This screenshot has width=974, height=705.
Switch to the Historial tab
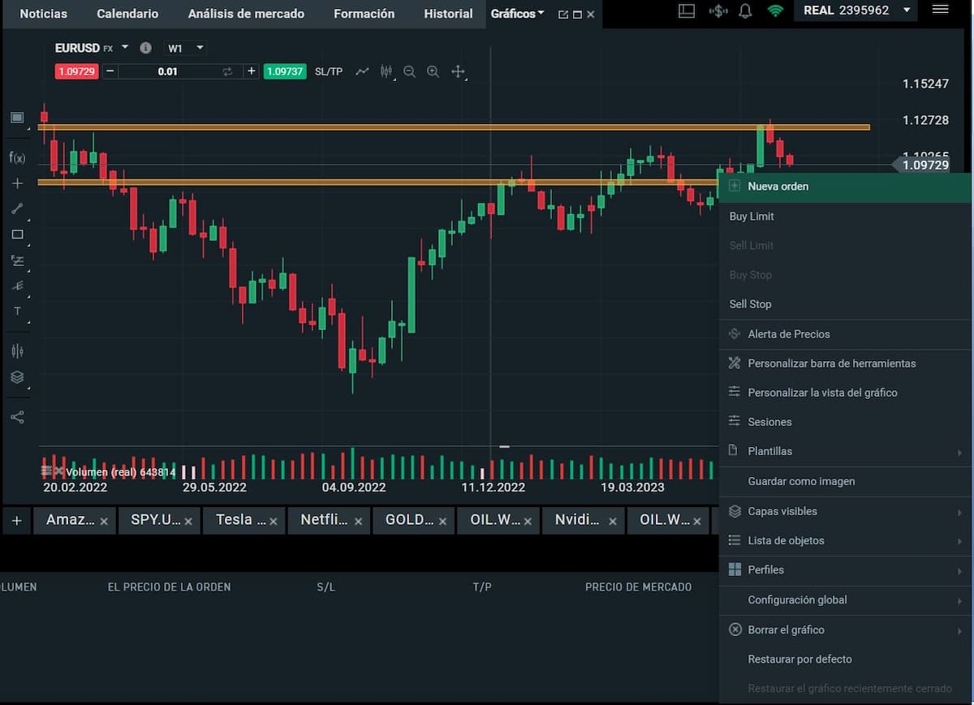point(448,14)
